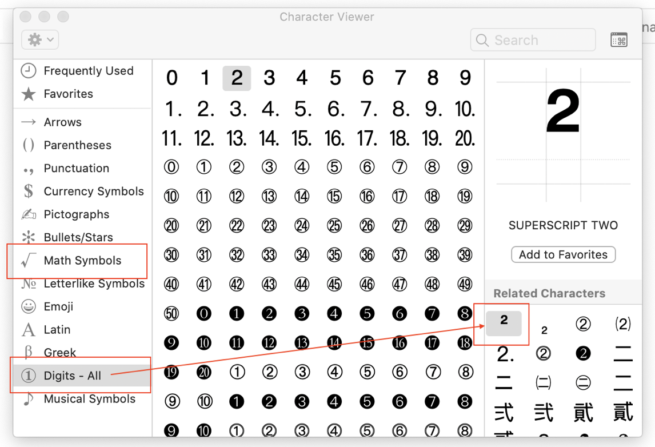Select the Letterlike Symbols category
Viewport: 655px width, 447px height.
pos(83,284)
